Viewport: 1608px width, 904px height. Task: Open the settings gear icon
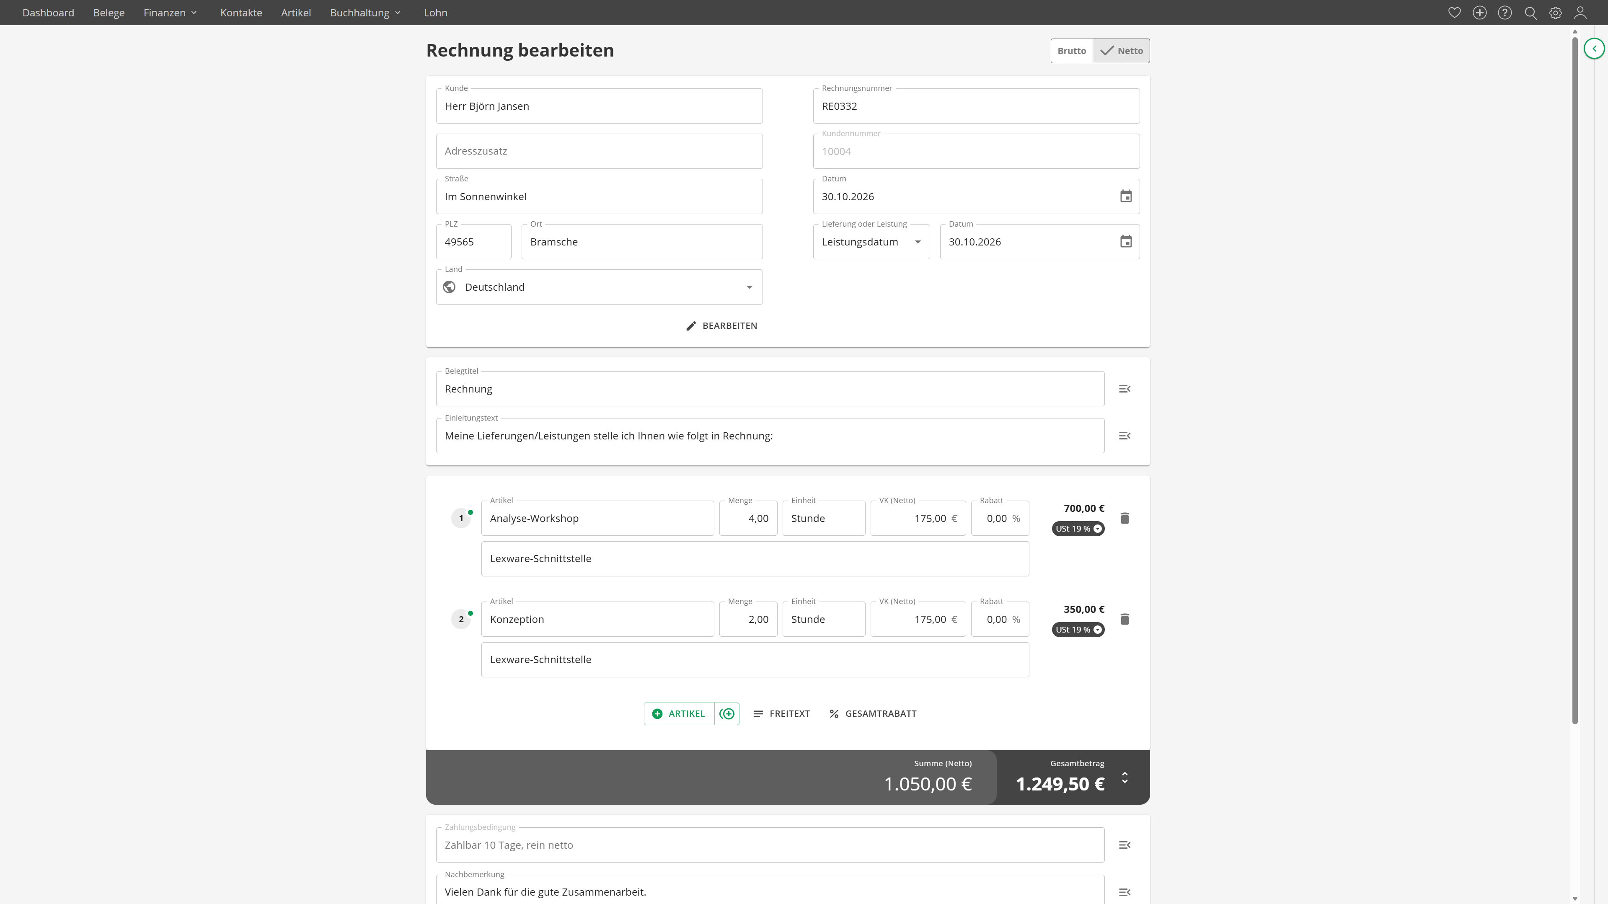pyautogui.click(x=1556, y=13)
